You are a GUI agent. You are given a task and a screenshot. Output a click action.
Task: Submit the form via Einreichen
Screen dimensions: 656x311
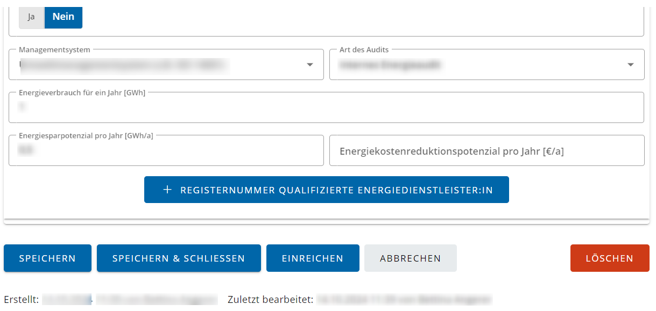313,258
